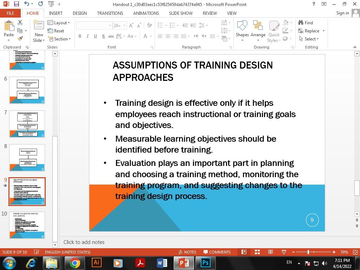This screenshot has width=360, height=270.
Task: Toggle Strikethrough formatting
Action: pos(111,36)
